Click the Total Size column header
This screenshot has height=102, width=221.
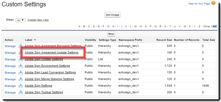208,40
